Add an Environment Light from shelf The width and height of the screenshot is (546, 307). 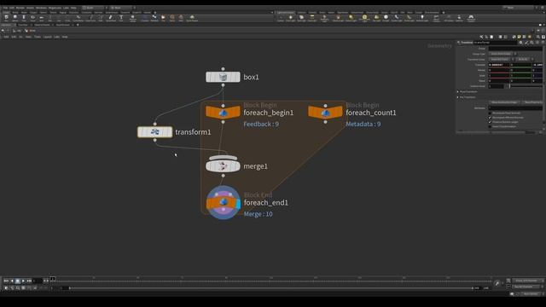364,18
